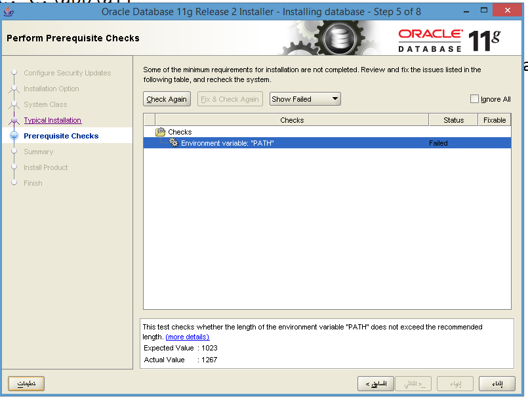Viewport: 528px width, 401px height.
Task: Click the Java icon in the title bar
Action: (8, 11)
